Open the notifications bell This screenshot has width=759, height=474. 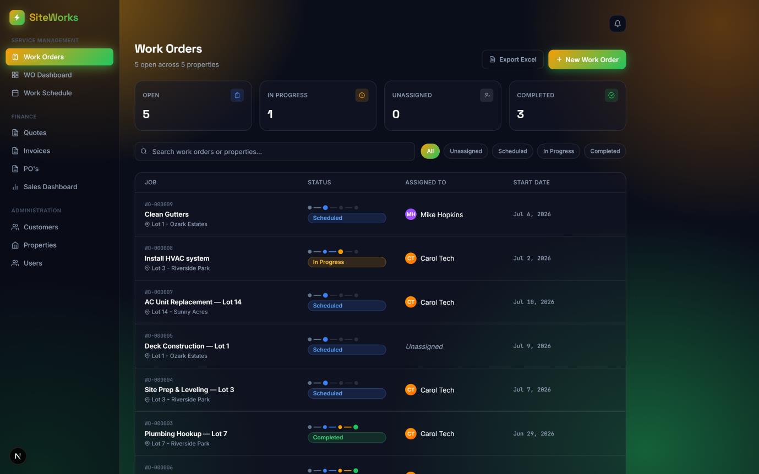click(x=618, y=24)
